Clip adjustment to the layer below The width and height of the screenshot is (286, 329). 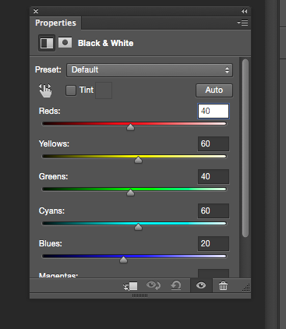130,286
